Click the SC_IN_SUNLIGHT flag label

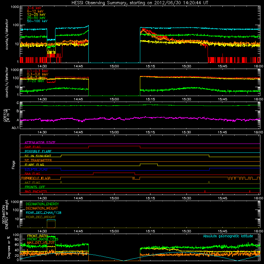[x=38, y=156]
